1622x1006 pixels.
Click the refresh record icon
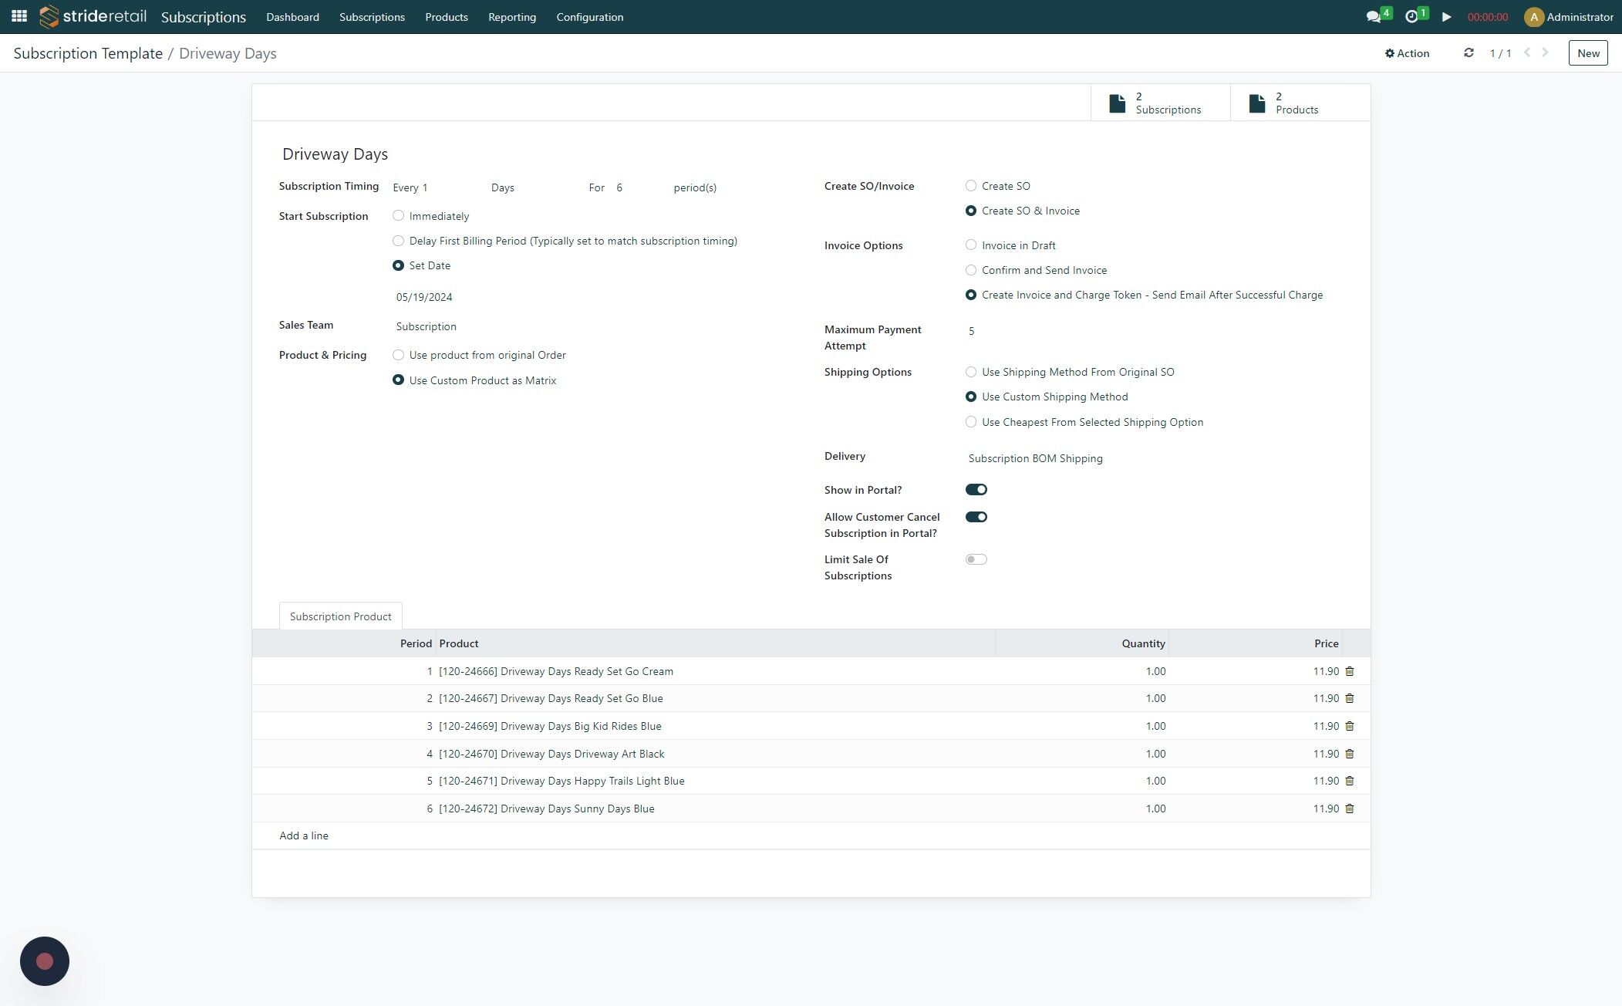click(1469, 53)
